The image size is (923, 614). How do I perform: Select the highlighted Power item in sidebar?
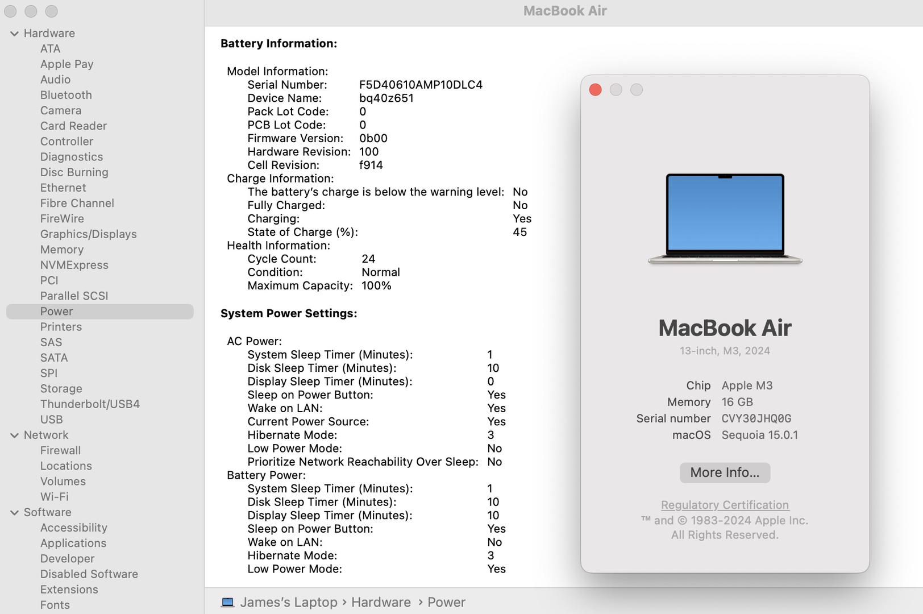click(99, 312)
